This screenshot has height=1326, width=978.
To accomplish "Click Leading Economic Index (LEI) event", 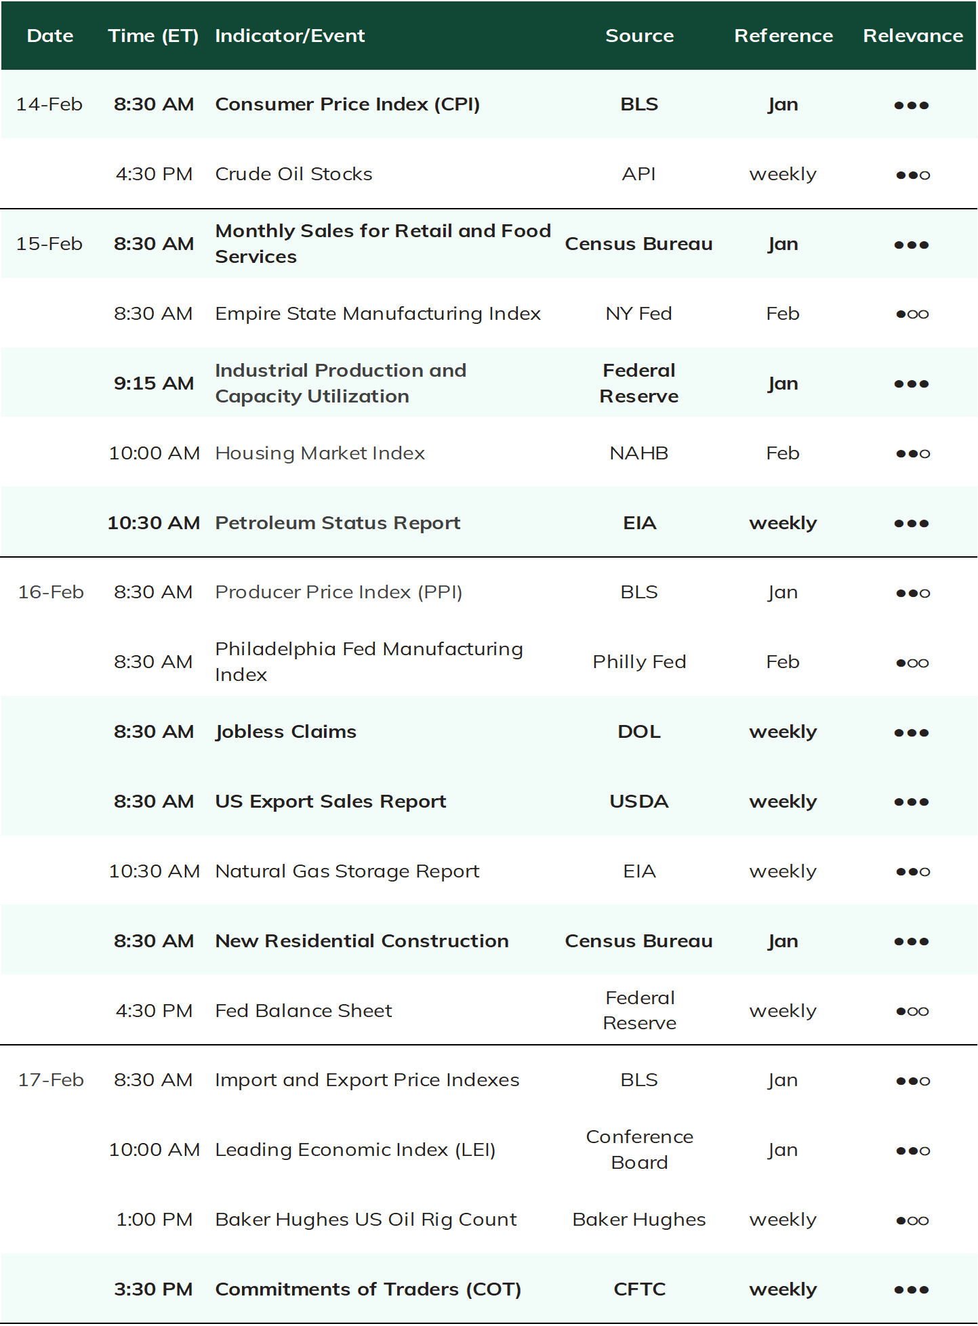I will [355, 1150].
